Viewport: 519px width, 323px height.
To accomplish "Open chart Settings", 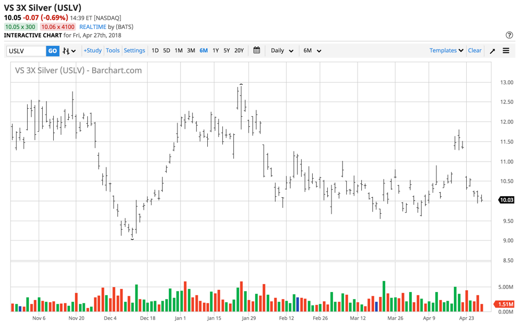I will coord(134,50).
